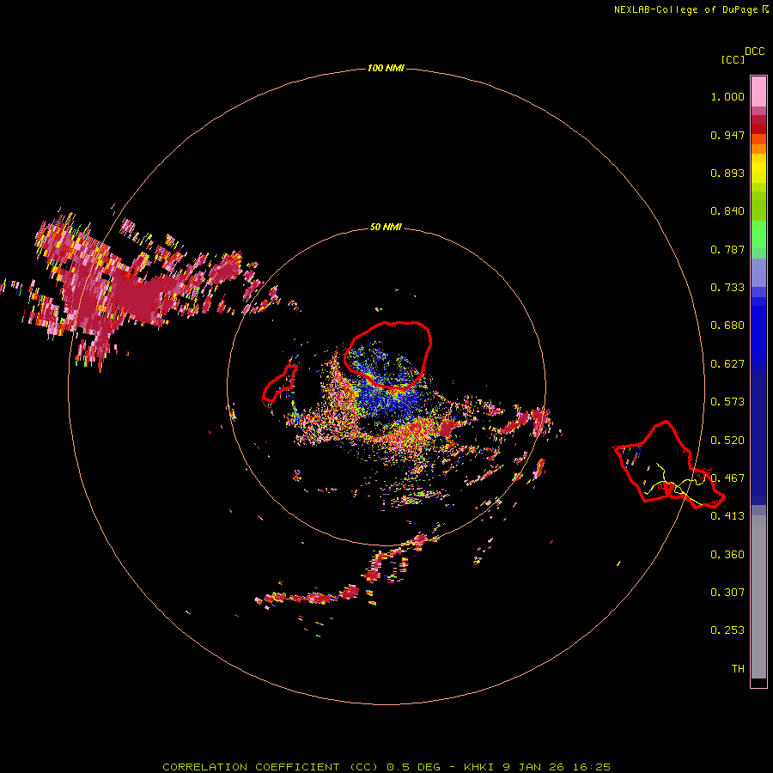This screenshot has height=773, width=773.
Task: Select the 0.947 legend value
Action: [x=727, y=135]
